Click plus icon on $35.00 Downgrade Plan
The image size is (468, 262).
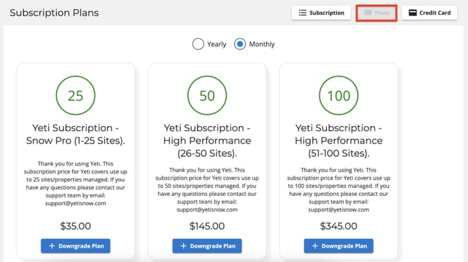pos(52,246)
